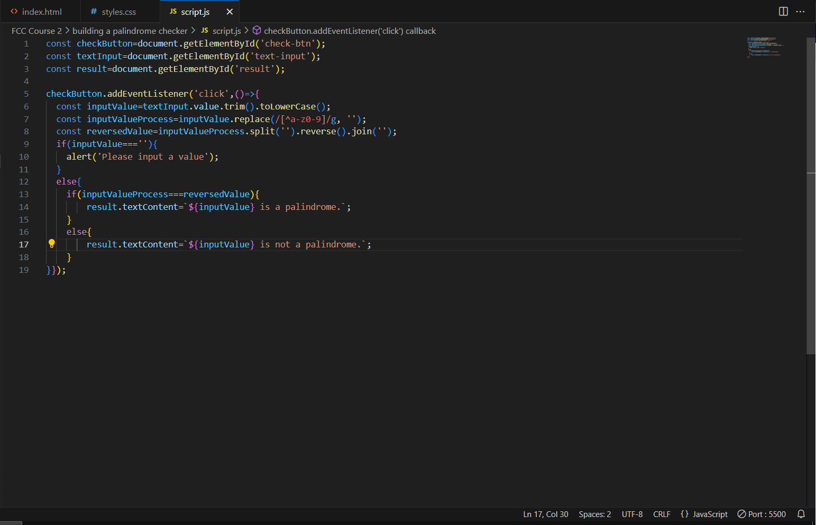Switch to the styles.css tab
The image size is (816, 525).
tap(118, 12)
